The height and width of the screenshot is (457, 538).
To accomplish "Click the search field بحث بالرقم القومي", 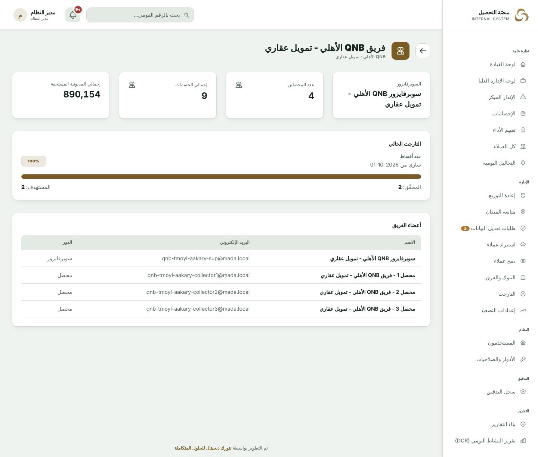I will pos(140,15).
